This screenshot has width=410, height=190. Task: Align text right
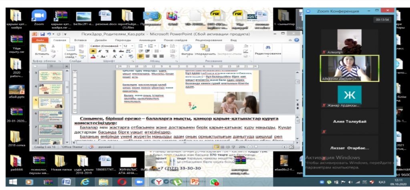pos(155,56)
